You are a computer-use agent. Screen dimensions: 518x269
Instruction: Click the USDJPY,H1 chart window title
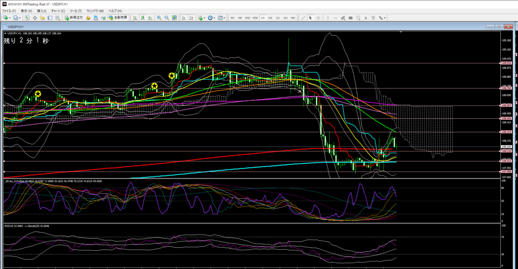tap(16, 27)
